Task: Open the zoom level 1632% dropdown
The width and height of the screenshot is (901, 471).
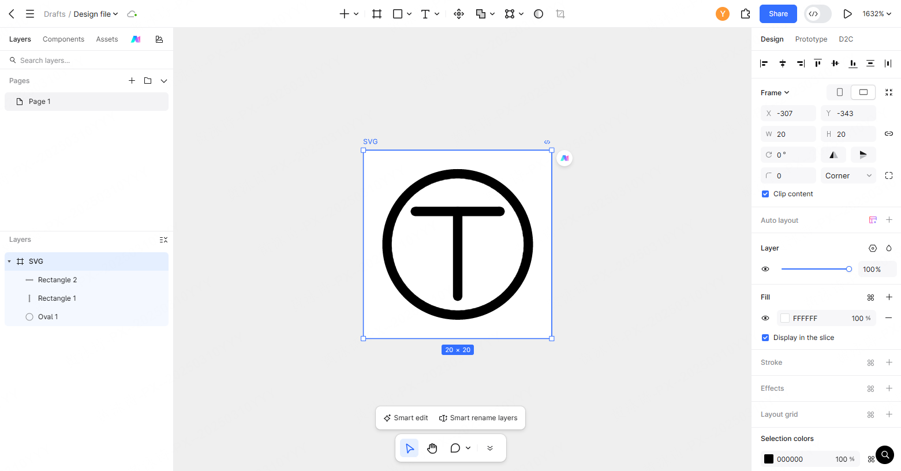Action: coord(877,14)
